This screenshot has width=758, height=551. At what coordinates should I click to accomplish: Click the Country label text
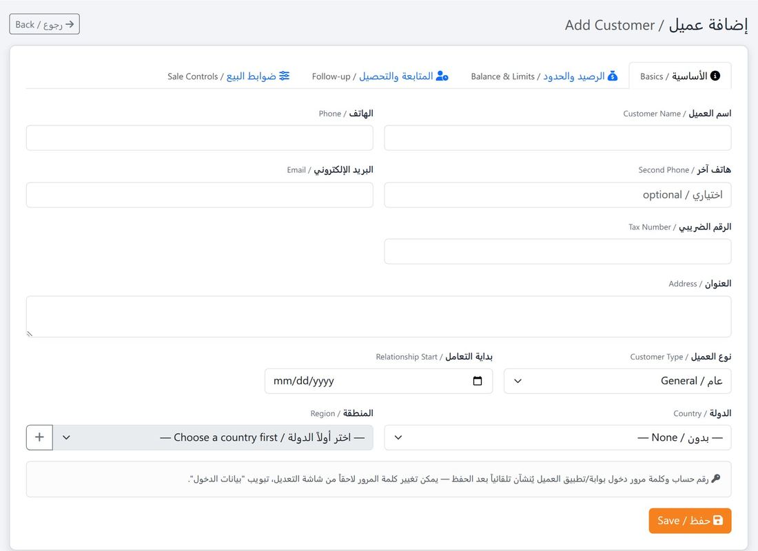tap(702, 413)
